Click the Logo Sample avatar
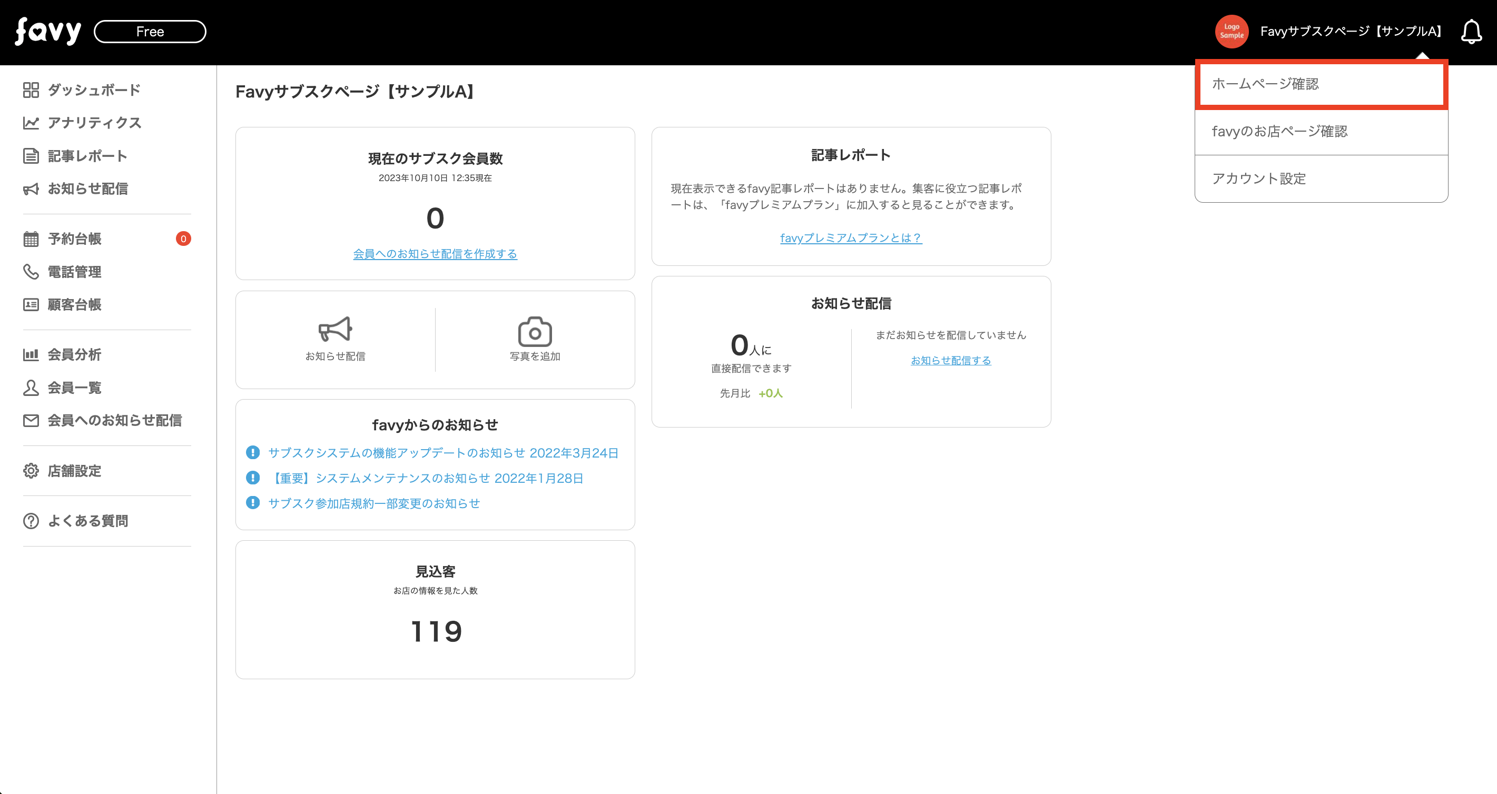 pyautogui.click(x=1231, y=32)
